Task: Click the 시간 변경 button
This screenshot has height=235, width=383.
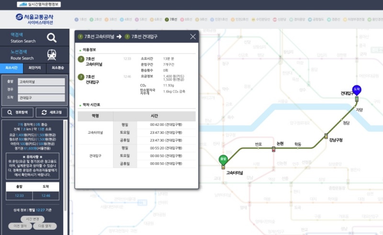Action: tap(33, 219)
